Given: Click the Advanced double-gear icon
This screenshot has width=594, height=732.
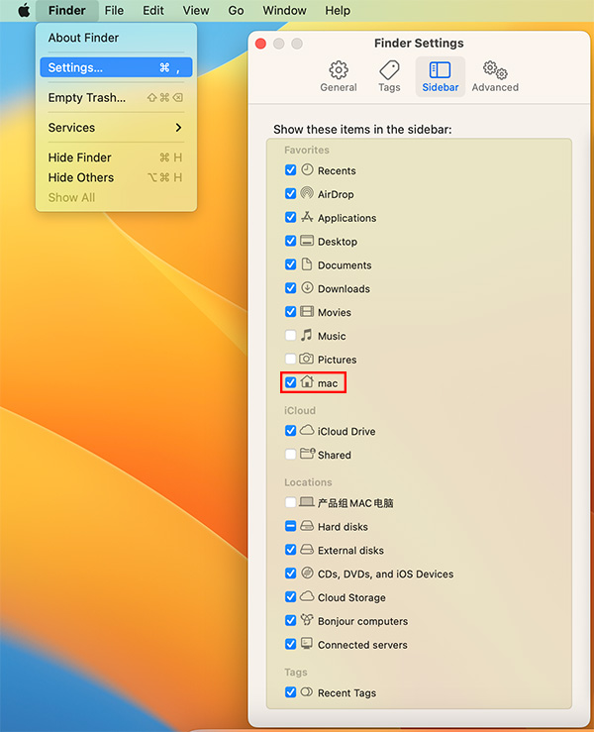Looking at the screenshot, I should click(495, 70).
